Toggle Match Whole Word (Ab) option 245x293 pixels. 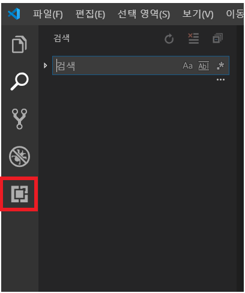pos(204,65)
